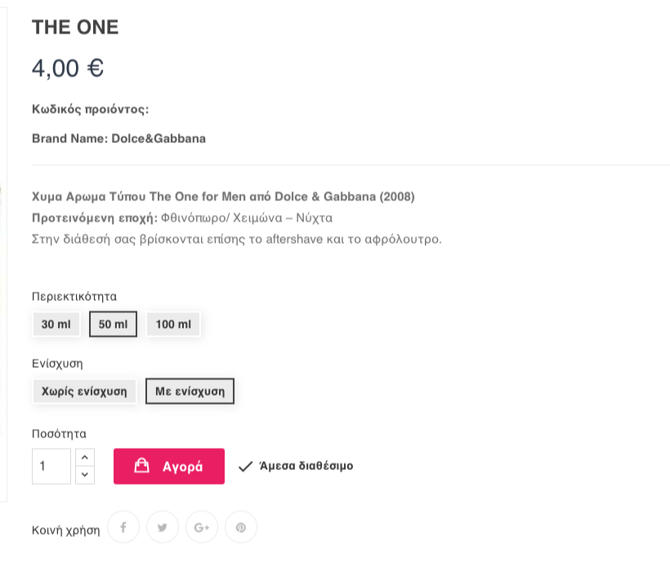The height and width of the screenshot is (573, 670).
Task: Share the product on Twitter
Action: tap(163, 527)
